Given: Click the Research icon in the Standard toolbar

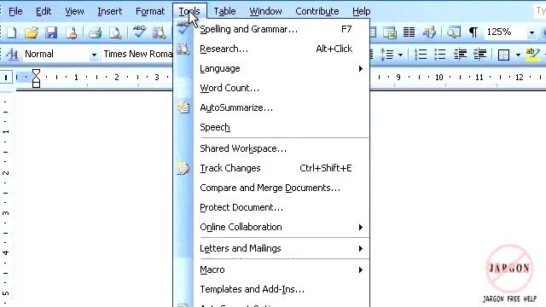Looking at the screenshot, I should 159,32.
